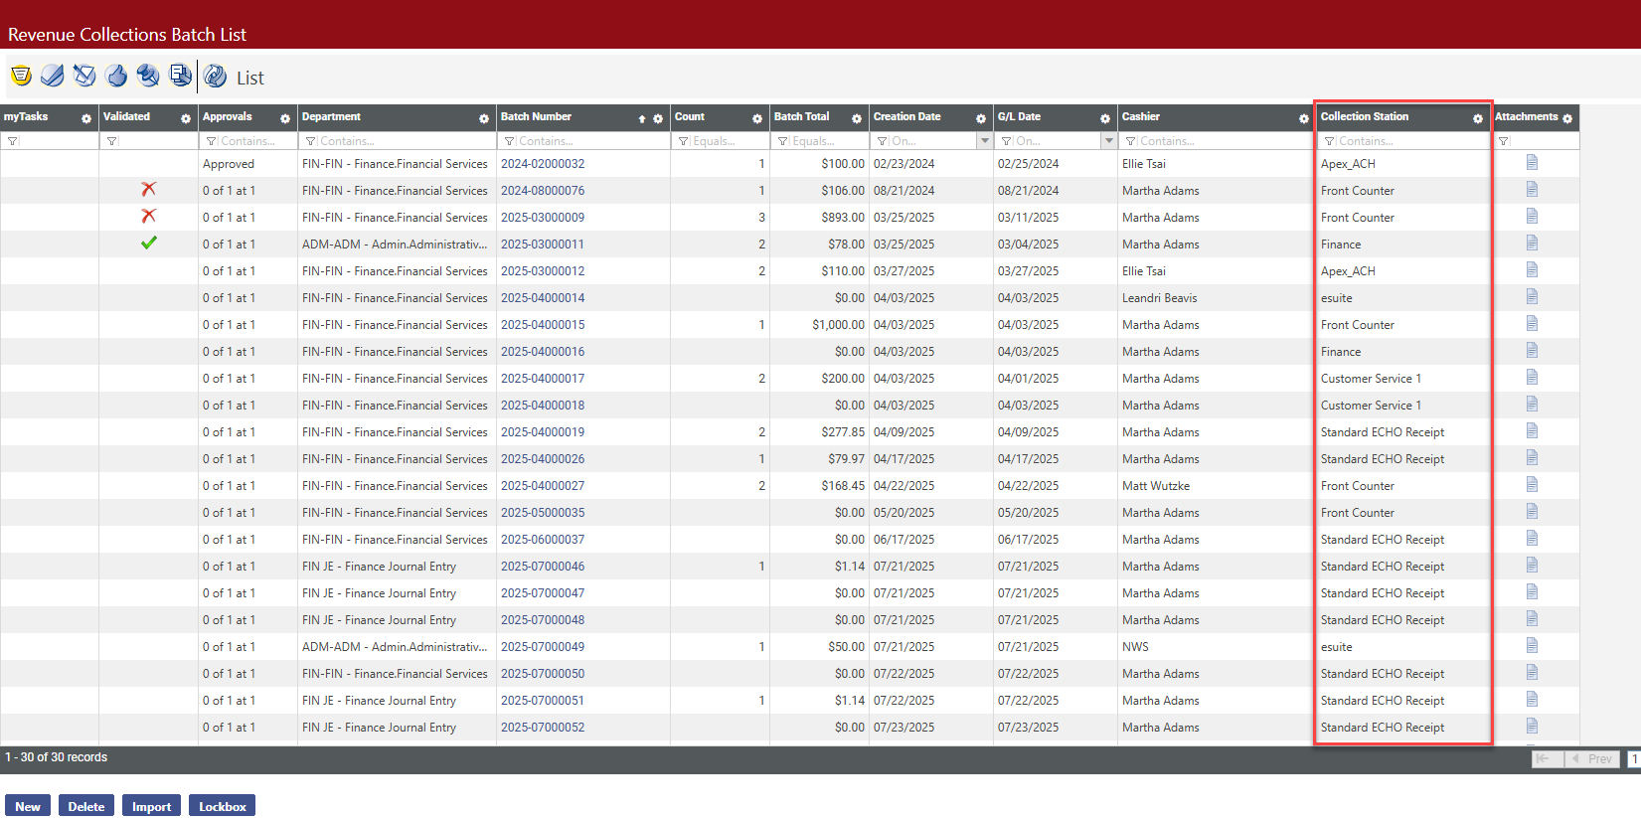Open Count filter operator funnel

683,141
